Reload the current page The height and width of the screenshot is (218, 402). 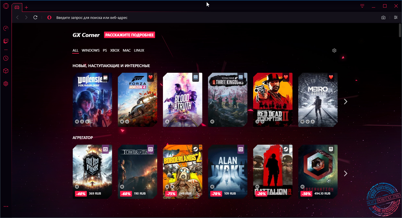pyautogui.click(x=35, y=17)
